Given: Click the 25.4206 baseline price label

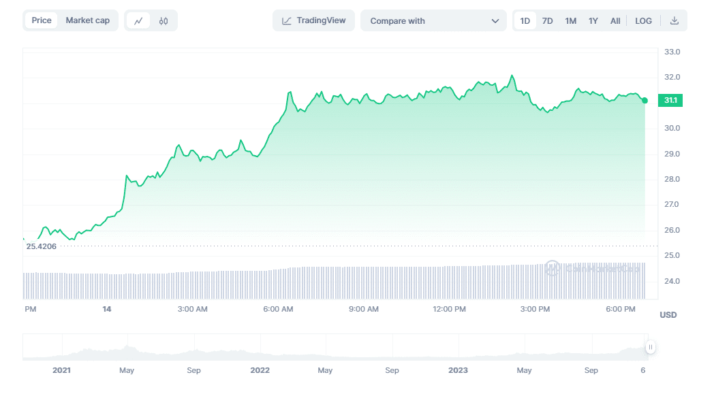Looking at the screenshot, I should click(42, 246).
